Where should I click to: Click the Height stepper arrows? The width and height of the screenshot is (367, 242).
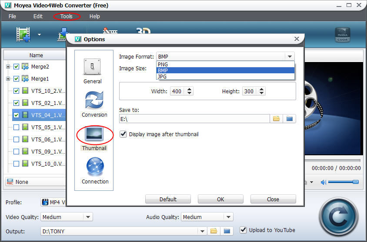click(x=261, y=91)
